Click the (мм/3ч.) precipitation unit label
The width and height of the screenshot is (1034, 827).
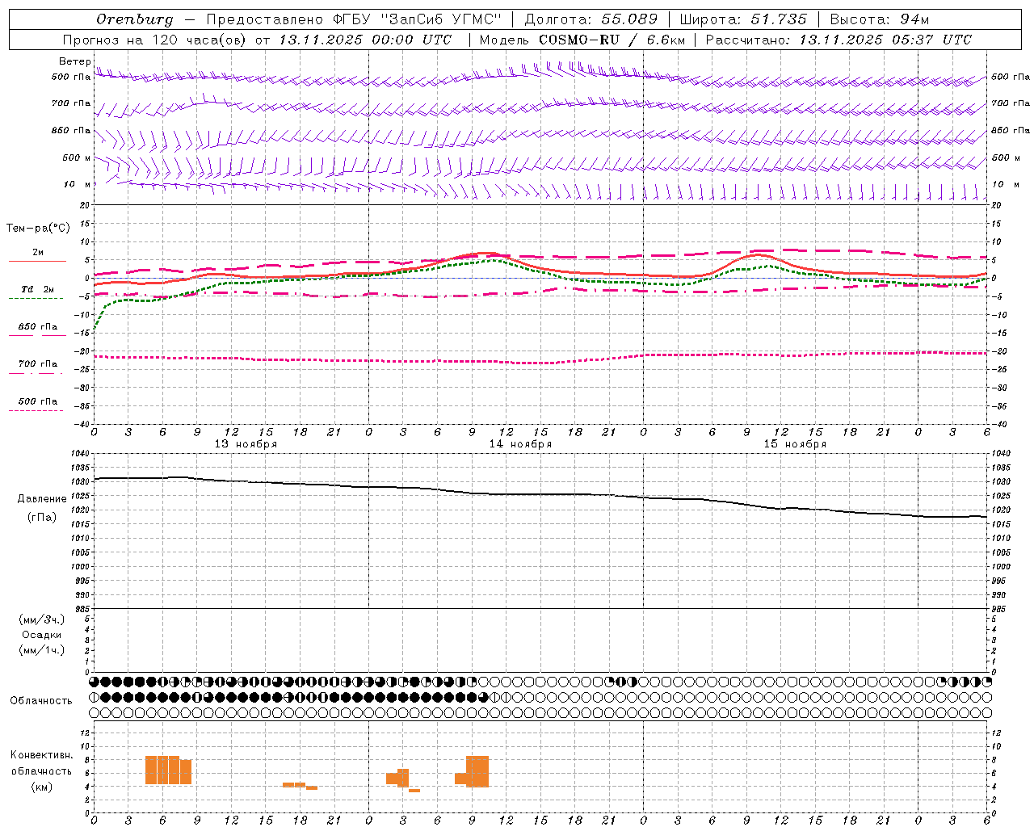pos(42,619)
